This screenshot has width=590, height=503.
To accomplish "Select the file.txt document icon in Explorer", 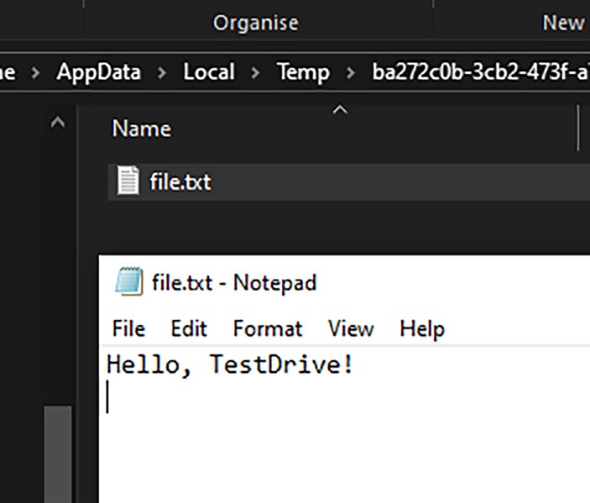I will coord(128,181).
